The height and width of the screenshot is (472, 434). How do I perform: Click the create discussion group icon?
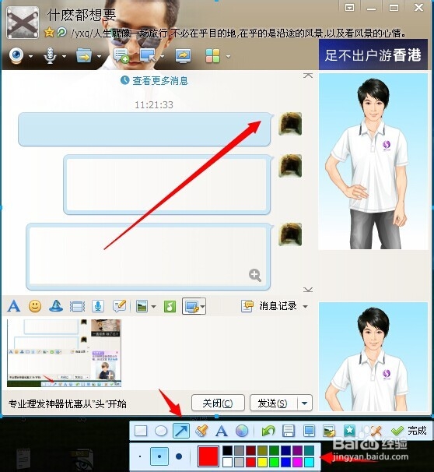[x=121, y=55]
